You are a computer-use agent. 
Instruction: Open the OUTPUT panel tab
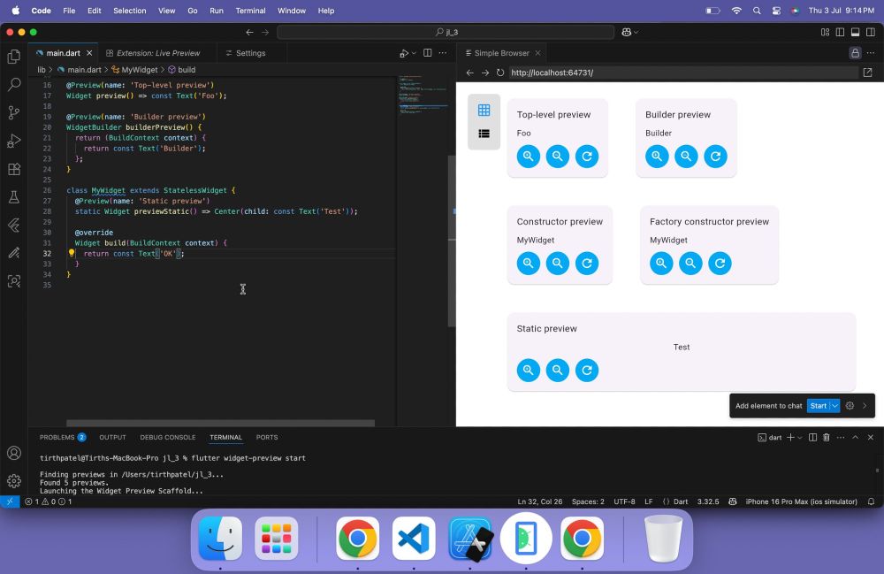tap(112, 438)
